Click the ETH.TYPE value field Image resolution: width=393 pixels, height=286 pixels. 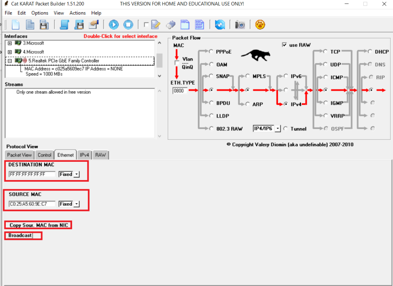coord(179,91)
